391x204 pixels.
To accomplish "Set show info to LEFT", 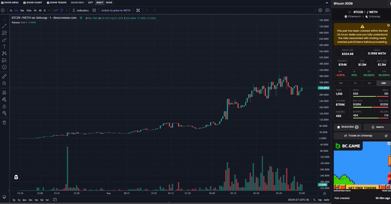I will (x=90, y=3).
